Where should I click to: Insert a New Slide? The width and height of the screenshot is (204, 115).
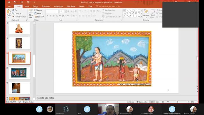click(x=31, y=14)
